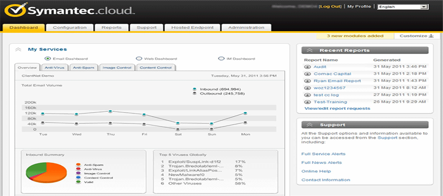Click the Log Out link
The width and height of the screenshot is (443, 196).
tap(330, 7)
